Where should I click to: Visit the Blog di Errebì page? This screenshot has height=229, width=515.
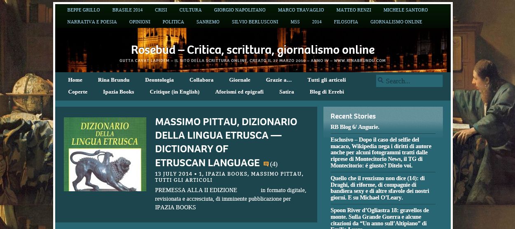(x=327, y=92)
